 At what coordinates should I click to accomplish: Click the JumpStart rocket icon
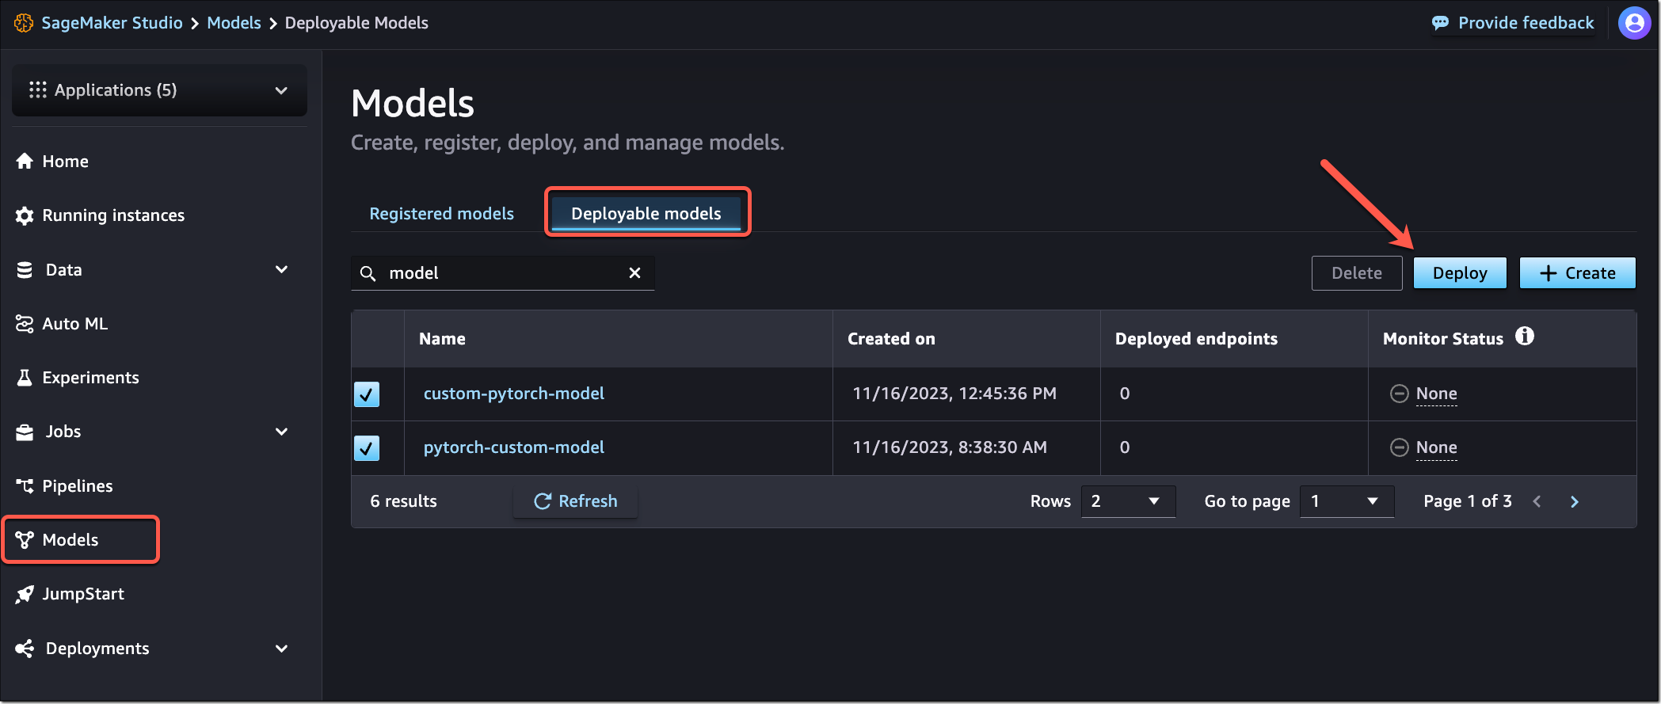click(x=25, y=594)
